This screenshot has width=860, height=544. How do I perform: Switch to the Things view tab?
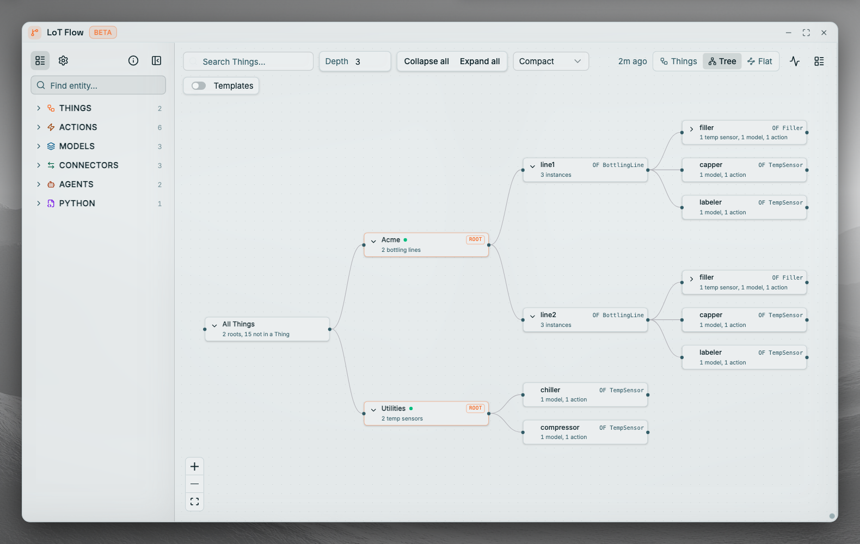coord(678,61)
